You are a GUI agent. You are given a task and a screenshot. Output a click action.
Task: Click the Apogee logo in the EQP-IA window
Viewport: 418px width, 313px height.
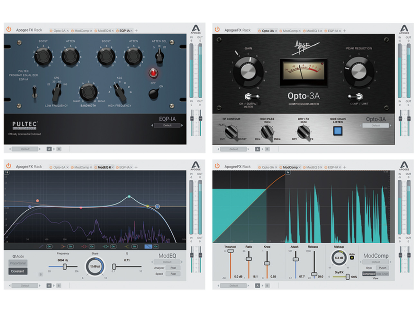click(195, 29)
